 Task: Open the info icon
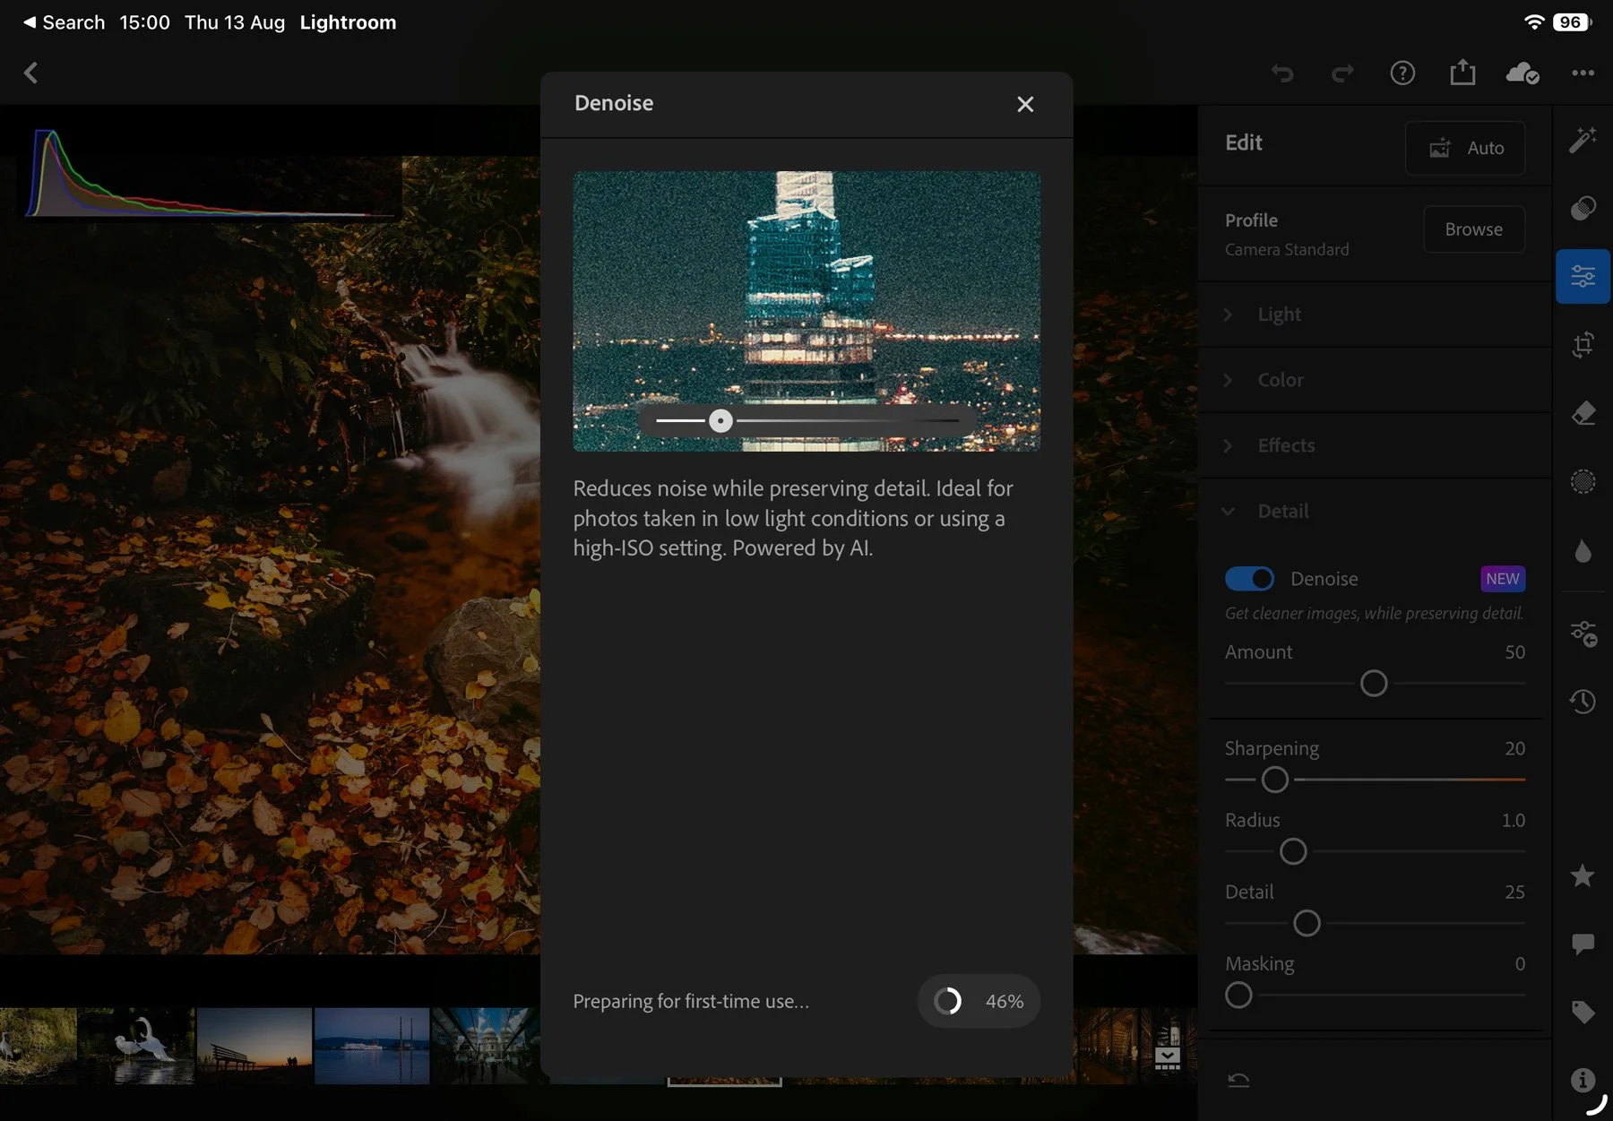1583,1080
